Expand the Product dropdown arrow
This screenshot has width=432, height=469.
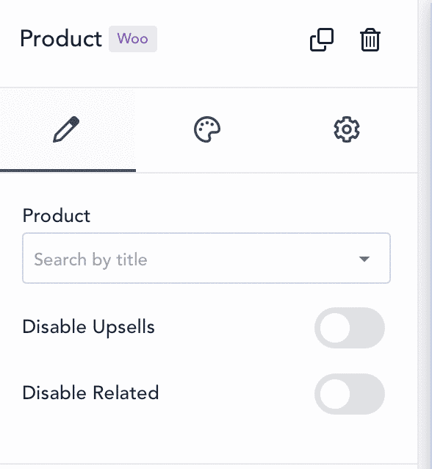364,259
